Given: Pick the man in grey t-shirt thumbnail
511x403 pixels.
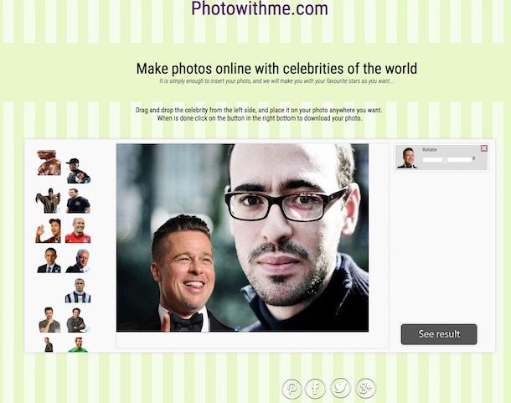Looking at the screenshot, I should click(49, 320).
